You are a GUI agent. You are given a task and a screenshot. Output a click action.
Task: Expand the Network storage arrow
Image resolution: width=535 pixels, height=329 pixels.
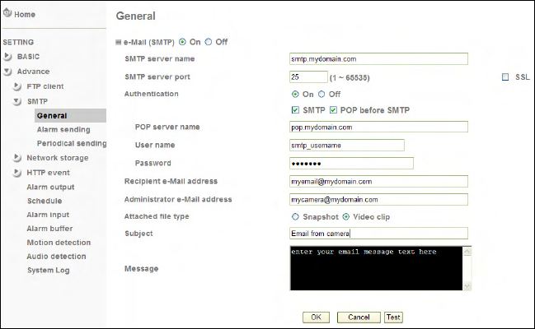point(16,158)
